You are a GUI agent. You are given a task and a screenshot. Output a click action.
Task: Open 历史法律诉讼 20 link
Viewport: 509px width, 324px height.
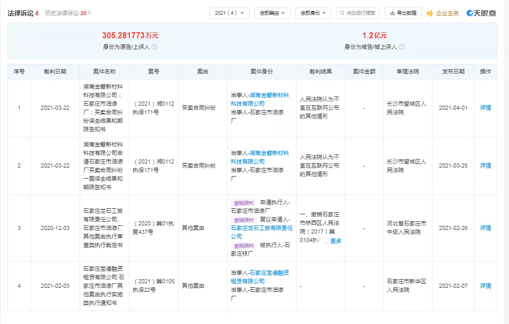click(68, 13)
